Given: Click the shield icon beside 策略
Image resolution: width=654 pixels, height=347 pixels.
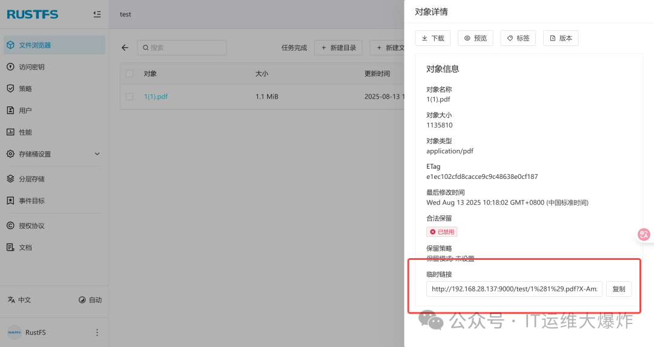Looking at the screenshot, I should point(10,88).
